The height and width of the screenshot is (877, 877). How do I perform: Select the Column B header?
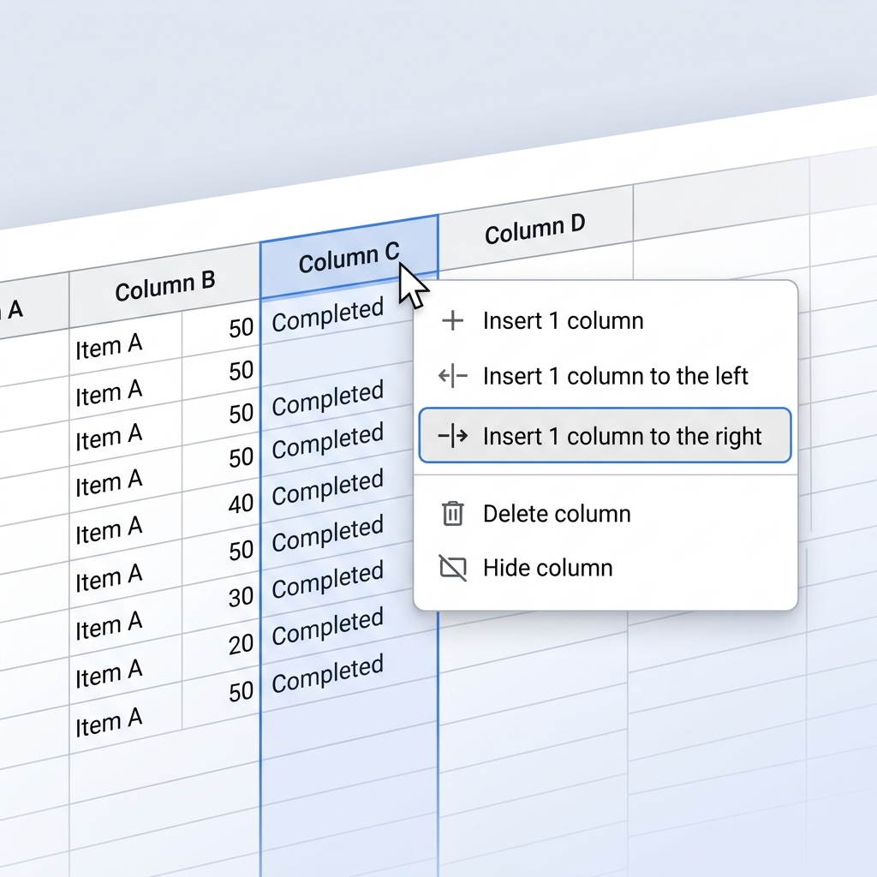coord(165,286)
